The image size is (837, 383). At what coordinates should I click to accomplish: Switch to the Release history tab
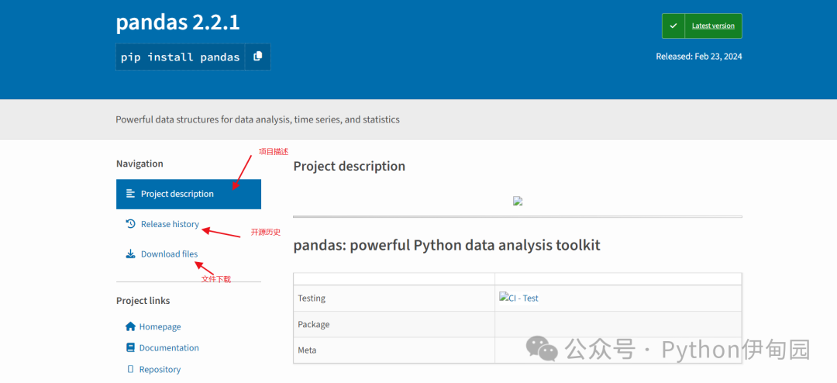coord(170,224)
